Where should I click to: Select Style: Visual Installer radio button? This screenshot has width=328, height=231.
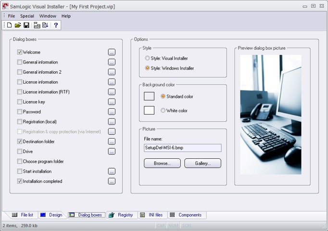[x=147, y=58]
